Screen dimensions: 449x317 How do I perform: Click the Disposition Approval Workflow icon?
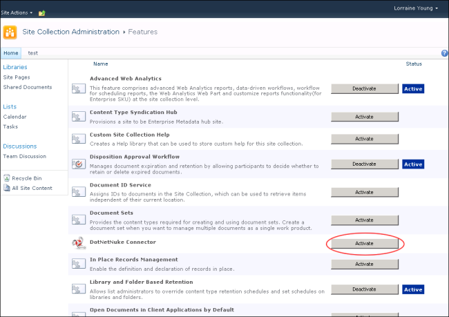pyautogui.click(x=79, y=164)
